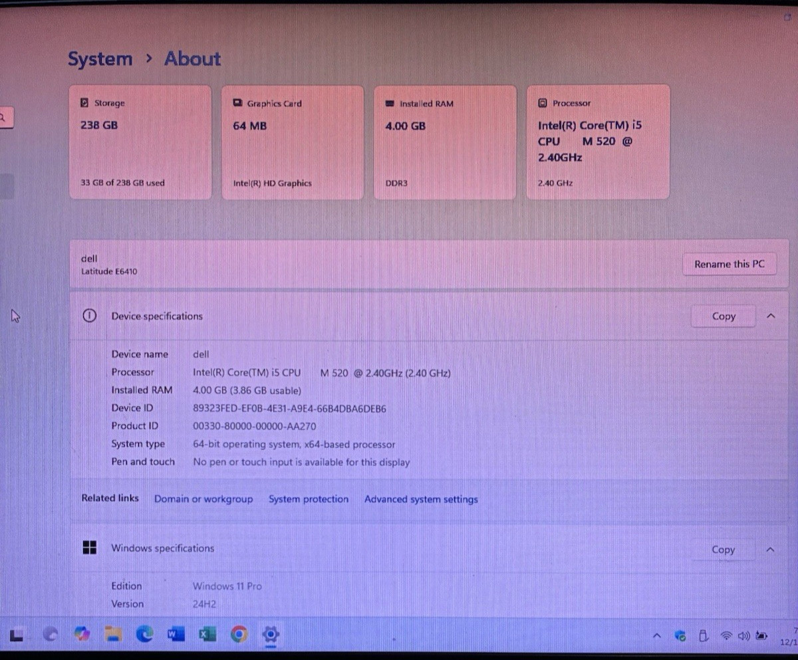The image size is (798, 660).
Task: Click the 24H2 version value
Action: (204, 604)
